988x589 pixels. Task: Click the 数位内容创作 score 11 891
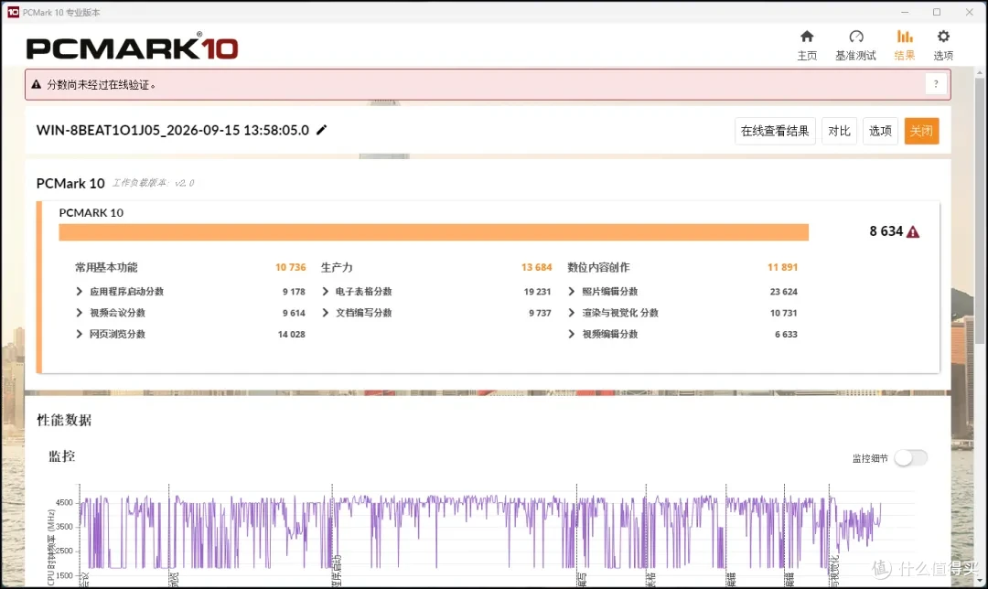coord(782,267)
